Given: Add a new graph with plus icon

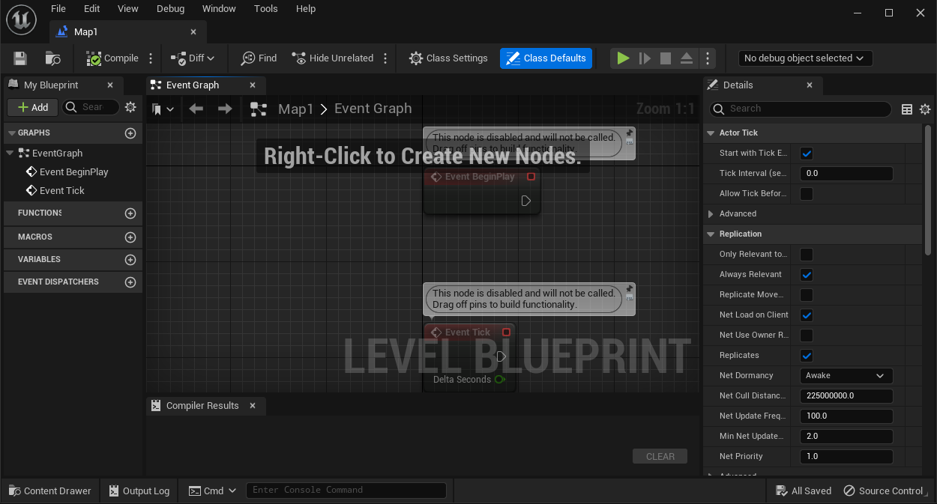Looking at the screenshot, I should click(x=130, y=133).
